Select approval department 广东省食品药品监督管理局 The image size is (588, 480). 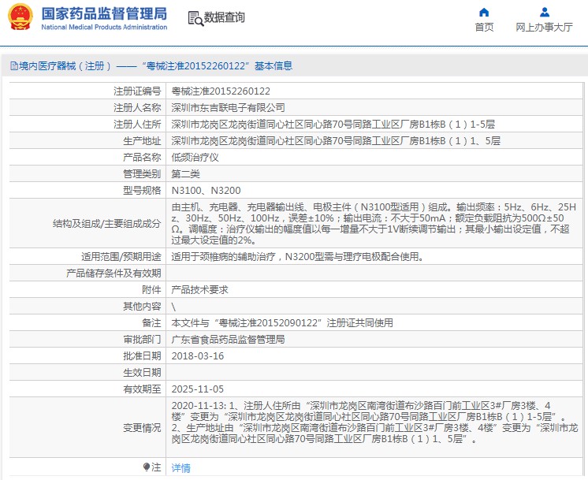click(228, 340)
